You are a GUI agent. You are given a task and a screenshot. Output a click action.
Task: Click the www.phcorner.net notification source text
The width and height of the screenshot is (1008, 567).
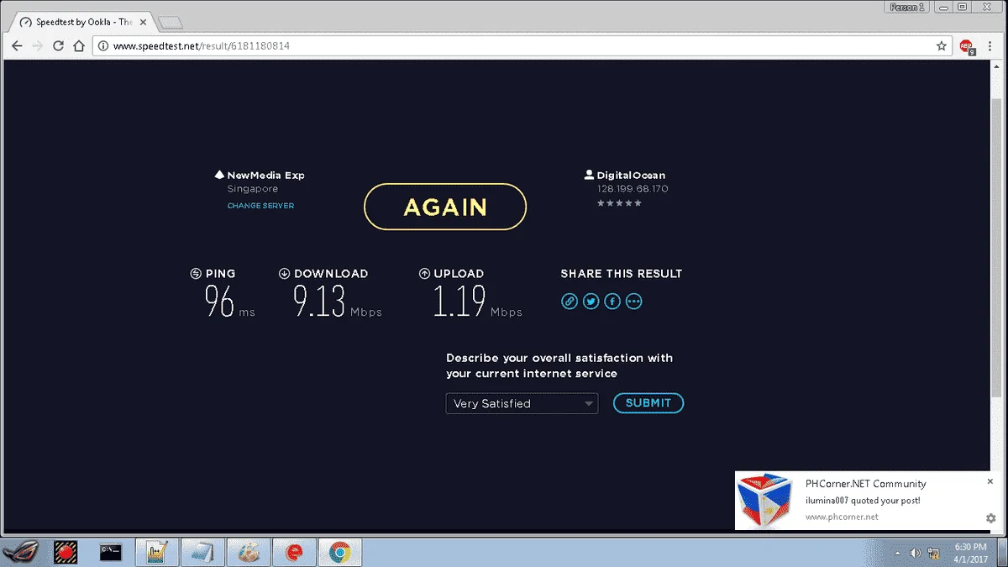pos(842,517)
